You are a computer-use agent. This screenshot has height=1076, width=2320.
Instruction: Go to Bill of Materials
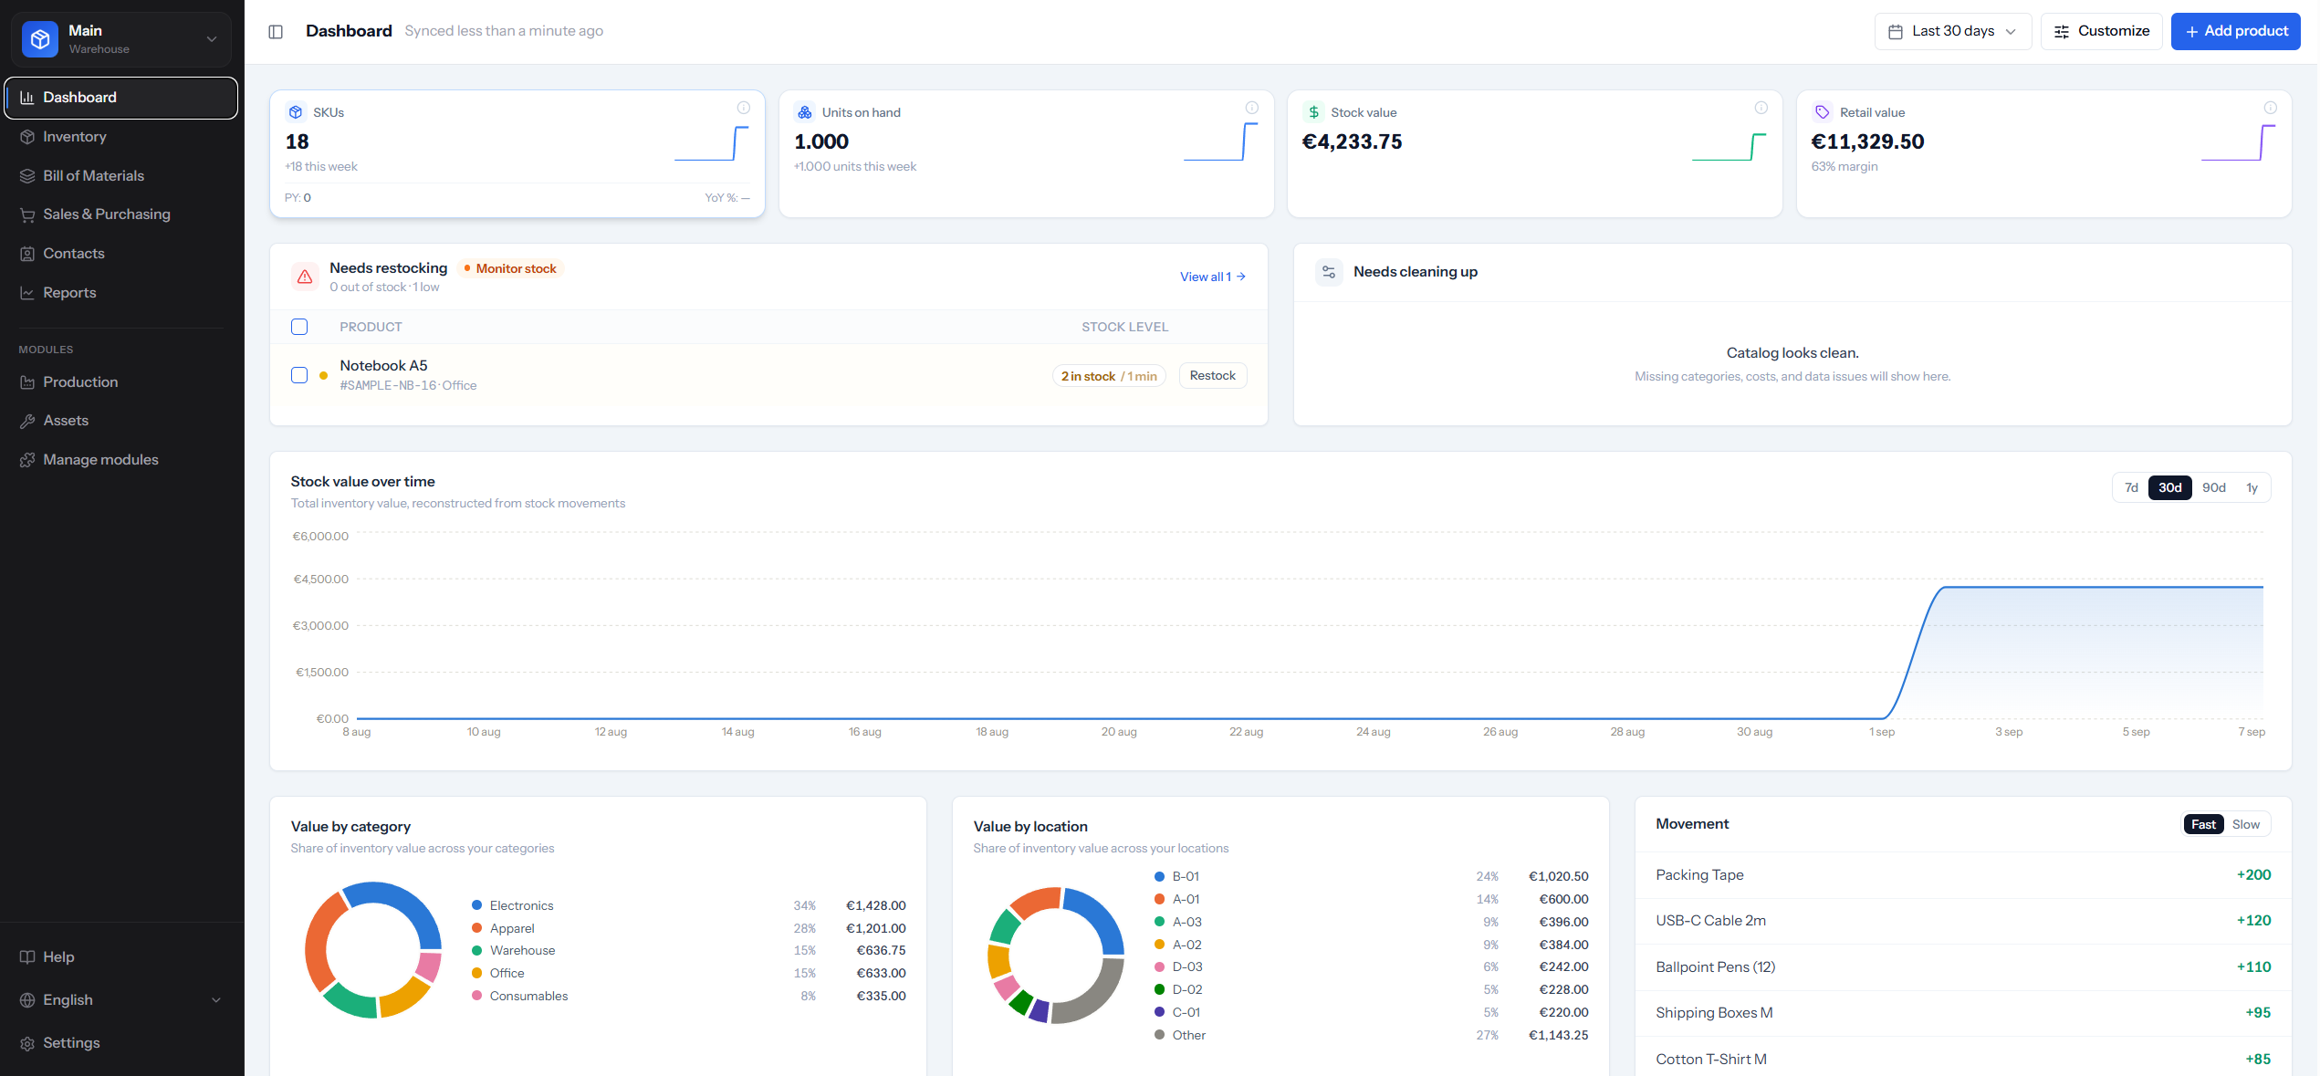(121, 176)
